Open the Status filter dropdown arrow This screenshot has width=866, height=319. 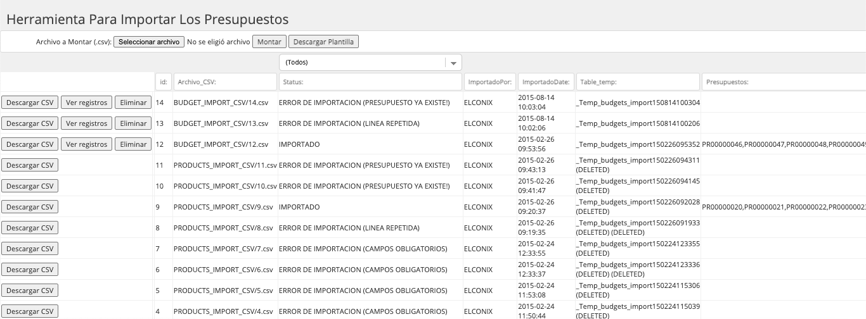point(453,63)
